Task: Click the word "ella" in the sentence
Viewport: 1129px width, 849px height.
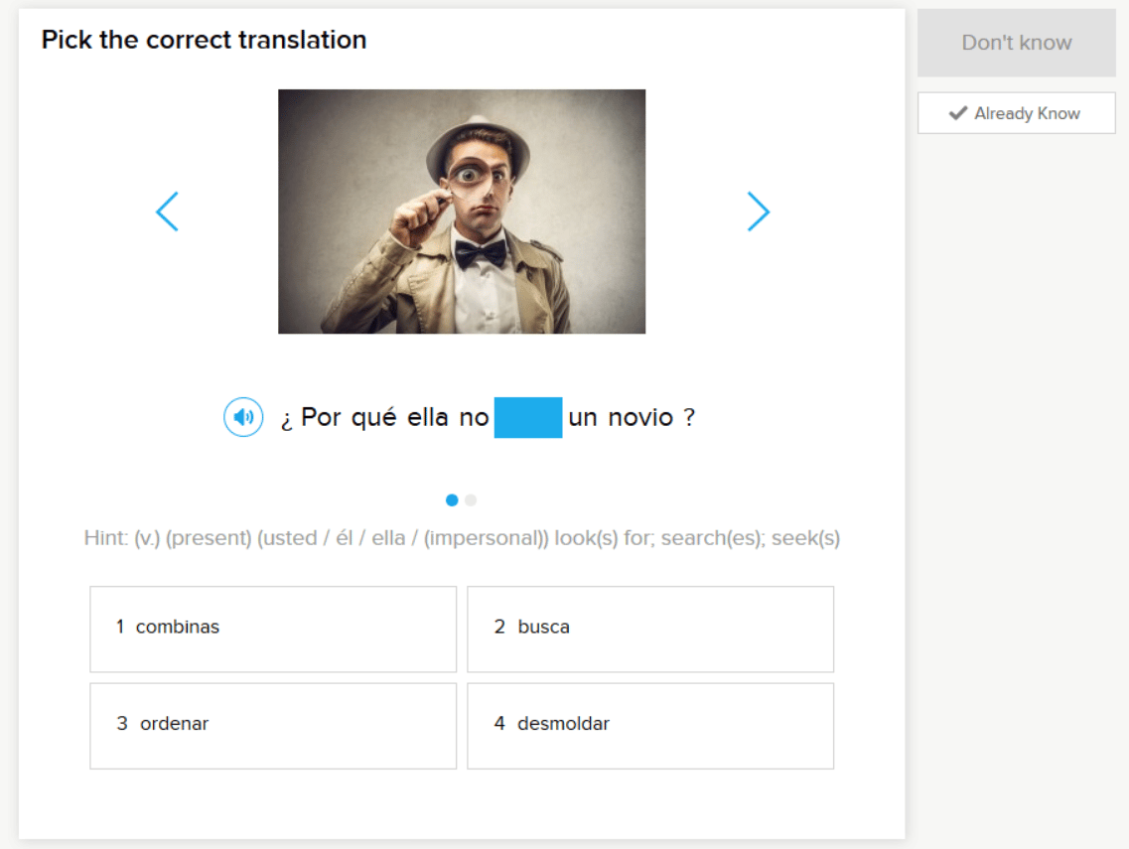Action: click(429, 418)
